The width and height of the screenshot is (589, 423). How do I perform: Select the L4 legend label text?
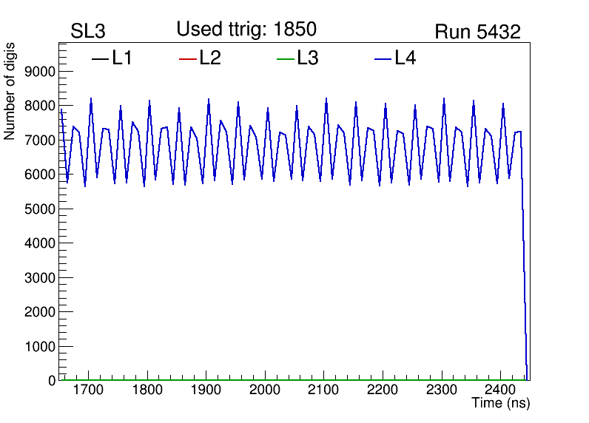(x=405, y=58)
